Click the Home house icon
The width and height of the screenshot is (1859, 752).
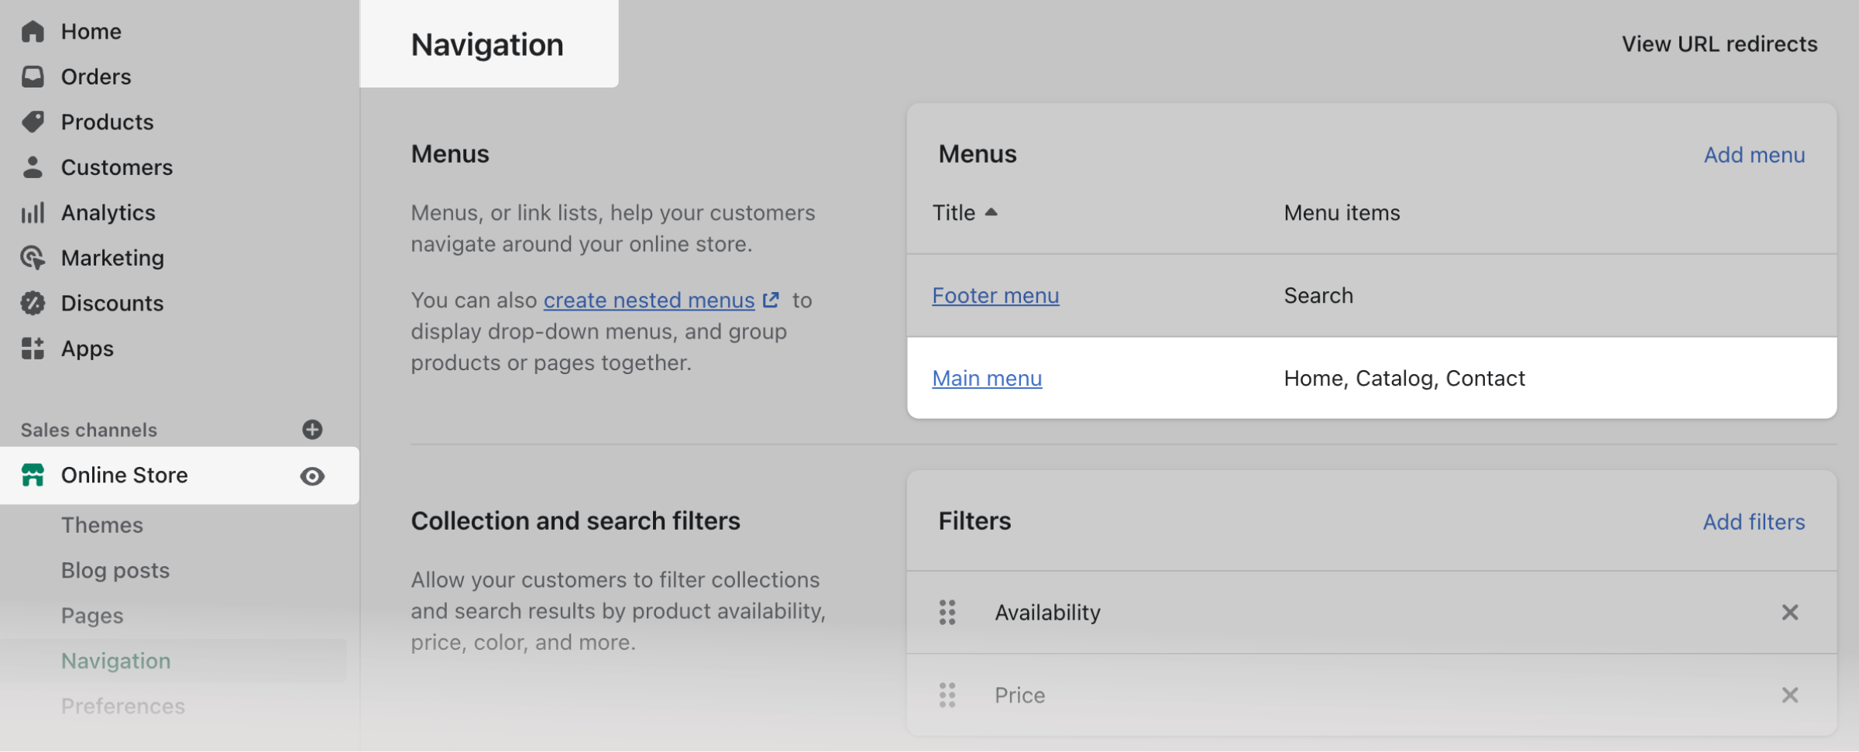pos(33,32)
